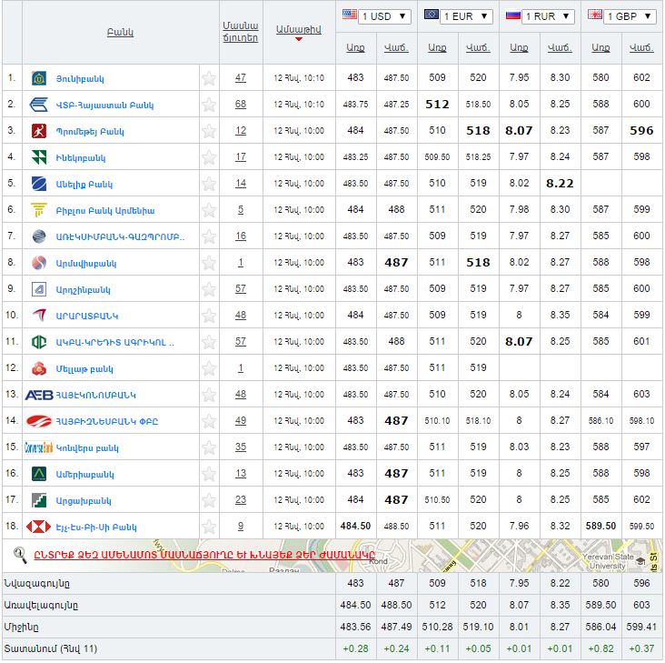This screenshot has height=663, width=665.
Task: Click the branch count 68 for VTB
Action: [241, 105]
